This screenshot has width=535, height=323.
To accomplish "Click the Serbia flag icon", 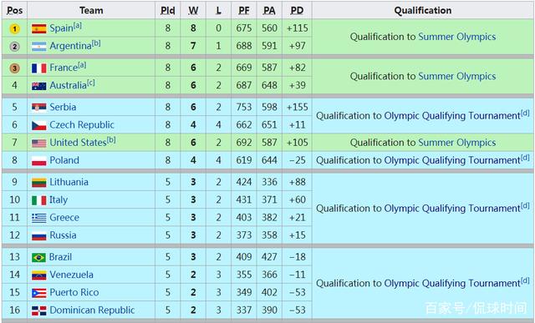I will (x=39, y=108).
